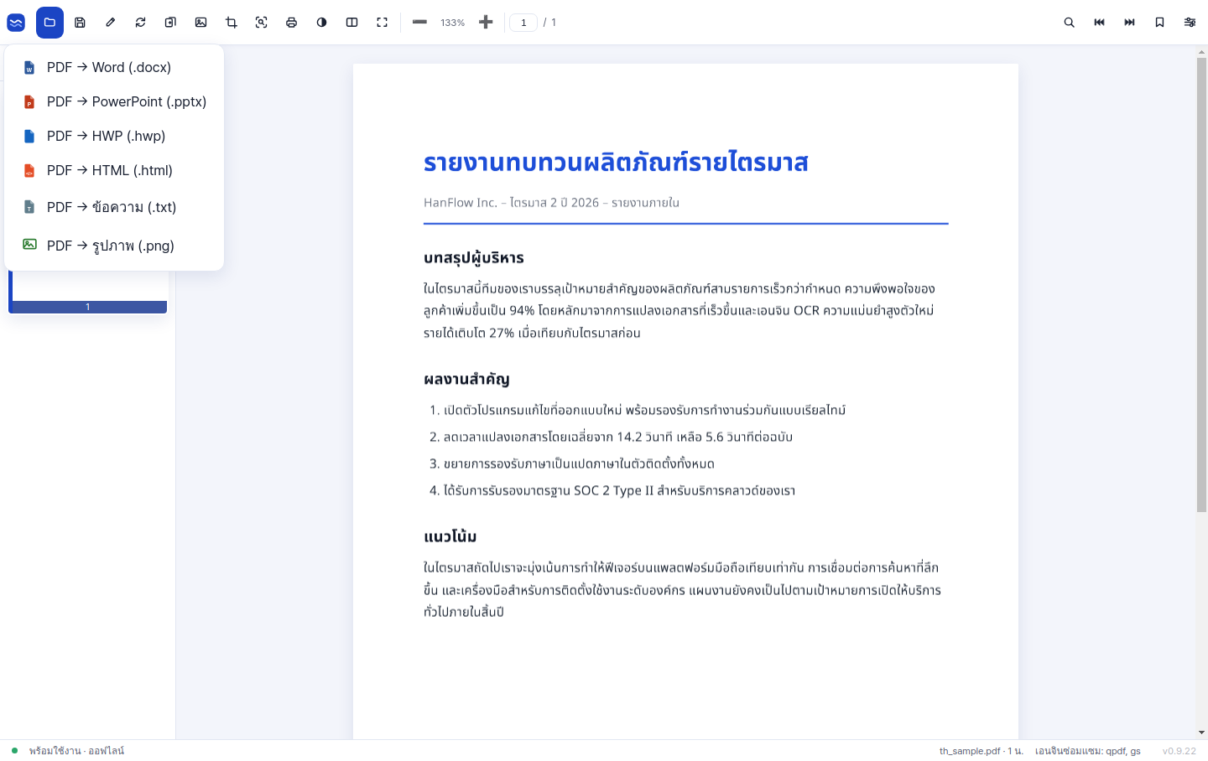1208x761 pixels.
Task: Click the vertical scrollbar thumb
Action: point(1201,285)
